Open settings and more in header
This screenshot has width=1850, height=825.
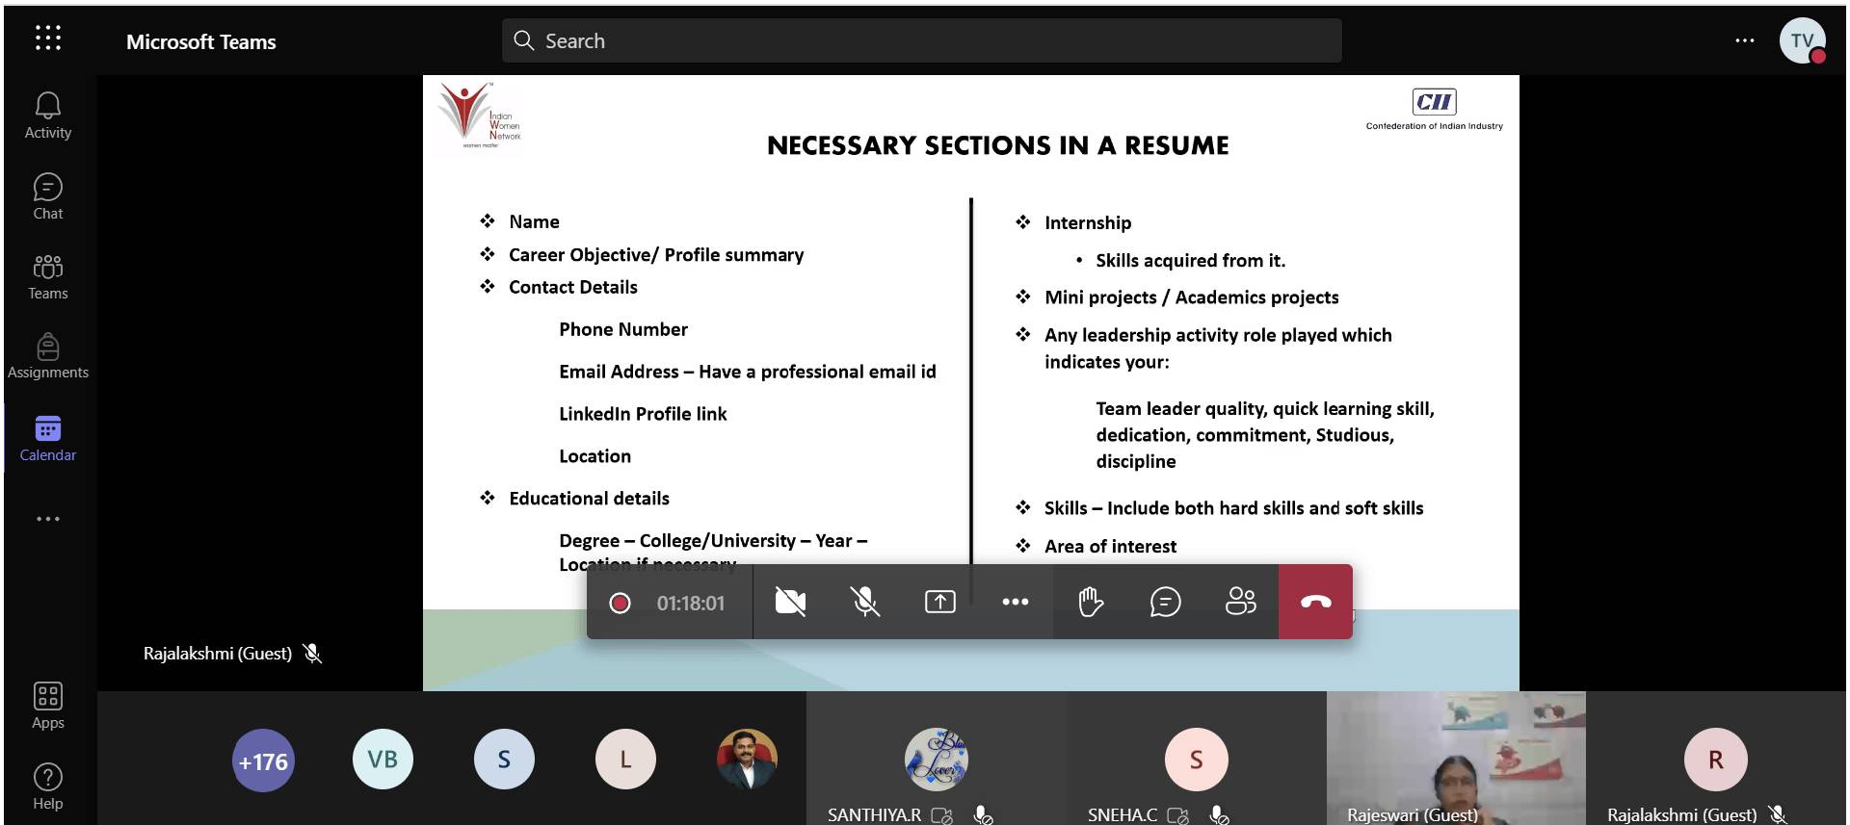click(x=1744, y=40)
